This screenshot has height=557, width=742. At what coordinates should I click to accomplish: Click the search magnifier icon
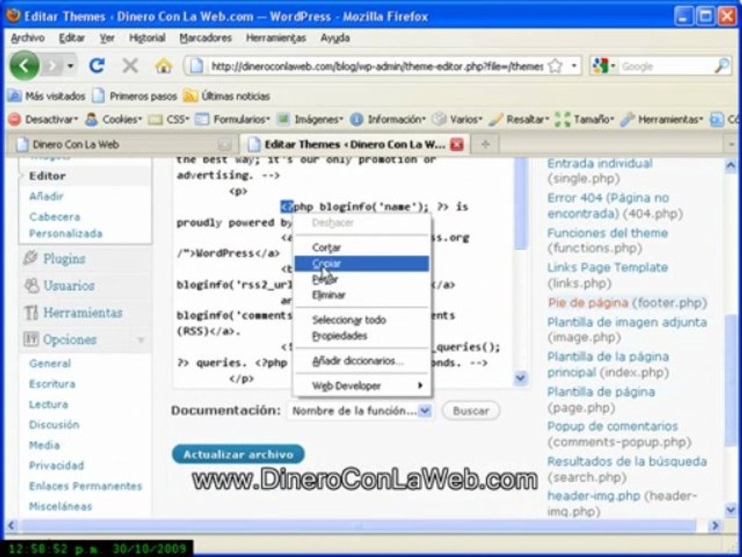pos(722,66)
